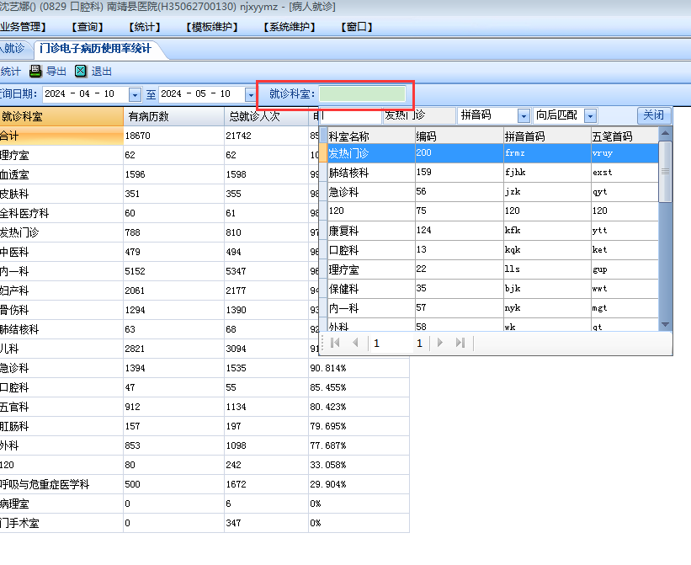
Task: Click the 就诊科室 green input field
Action: [362, 93]
